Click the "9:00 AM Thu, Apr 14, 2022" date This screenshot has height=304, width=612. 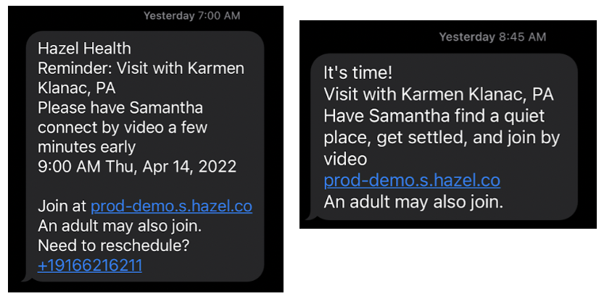[x=136, y=166]
